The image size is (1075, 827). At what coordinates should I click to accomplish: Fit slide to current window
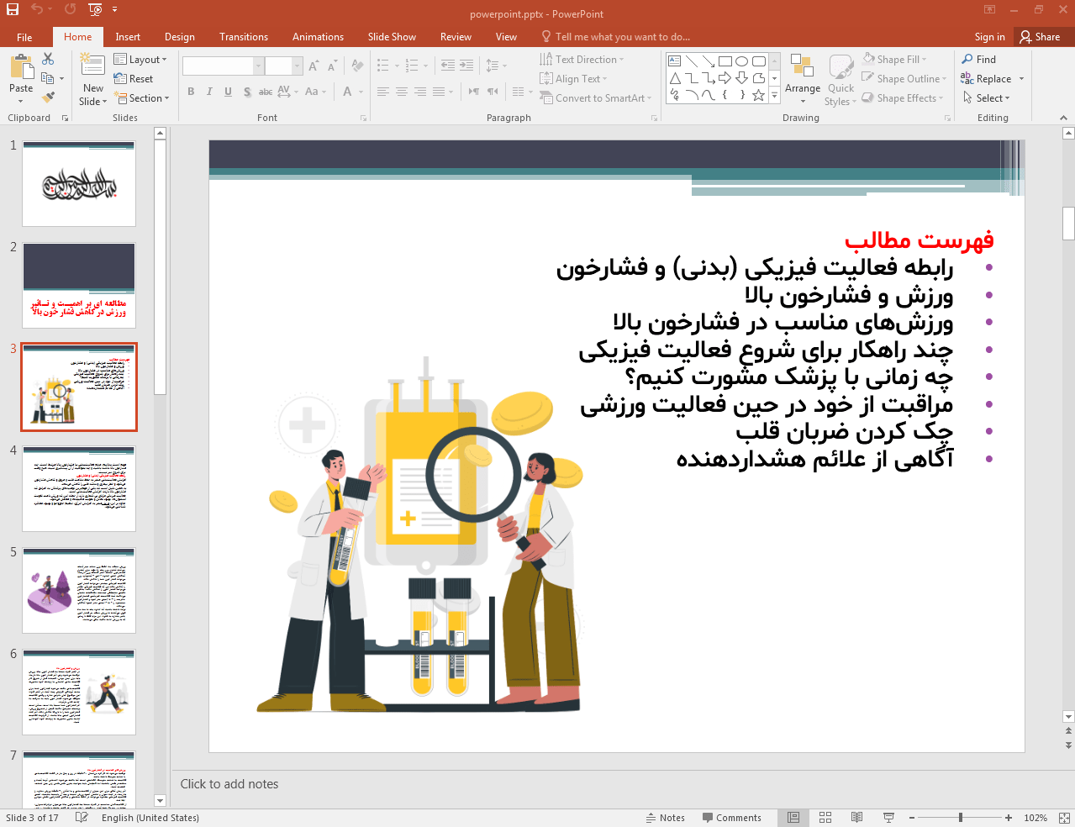click(1063, 818)
